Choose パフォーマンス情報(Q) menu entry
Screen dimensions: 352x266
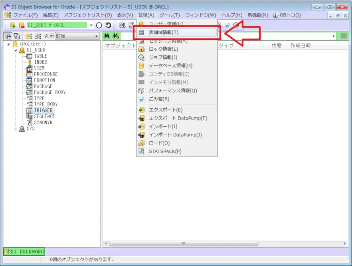pos(173,91)
